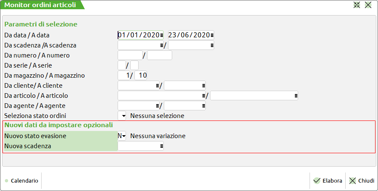Screen dimensions: 378x191
Task: Open calendar picker icon for Da data
Action: click(162, 35)
